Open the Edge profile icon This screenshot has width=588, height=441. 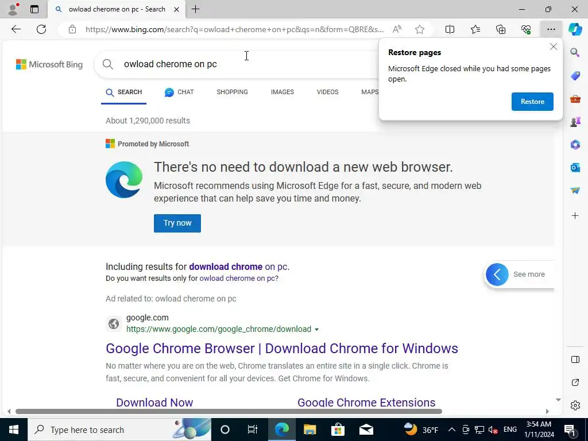tap(14, 9)
